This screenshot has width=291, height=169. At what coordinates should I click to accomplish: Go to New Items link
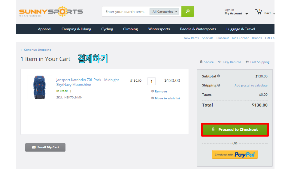pos(191,38)
